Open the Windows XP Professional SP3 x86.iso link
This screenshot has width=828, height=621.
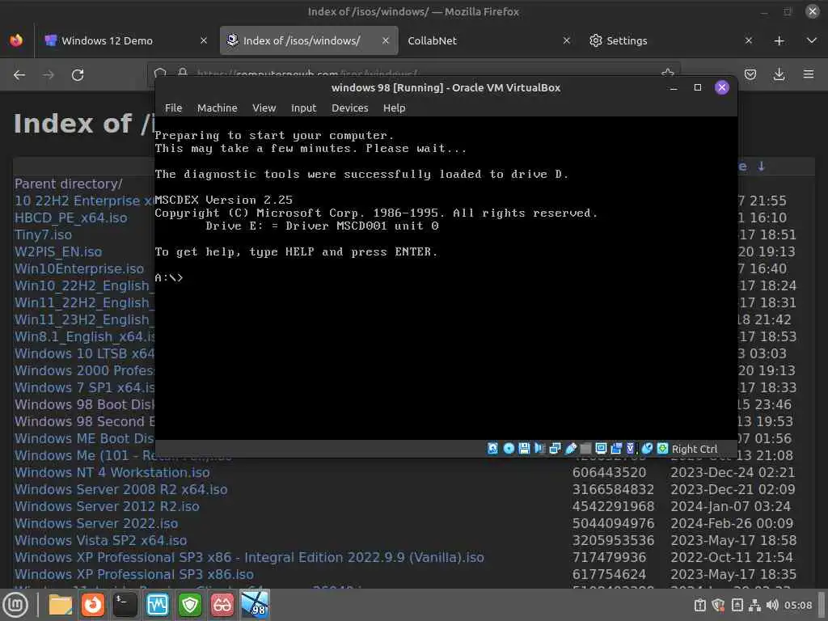tap(134, 574)
